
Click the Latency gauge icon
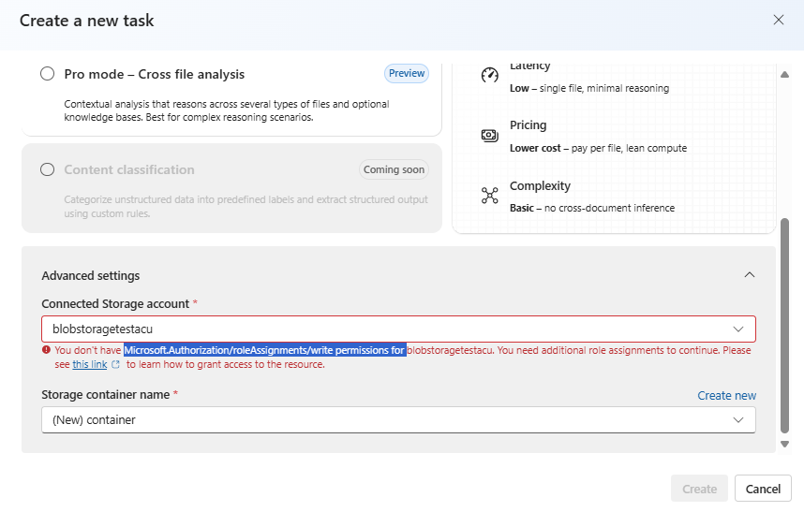point(490,75)
